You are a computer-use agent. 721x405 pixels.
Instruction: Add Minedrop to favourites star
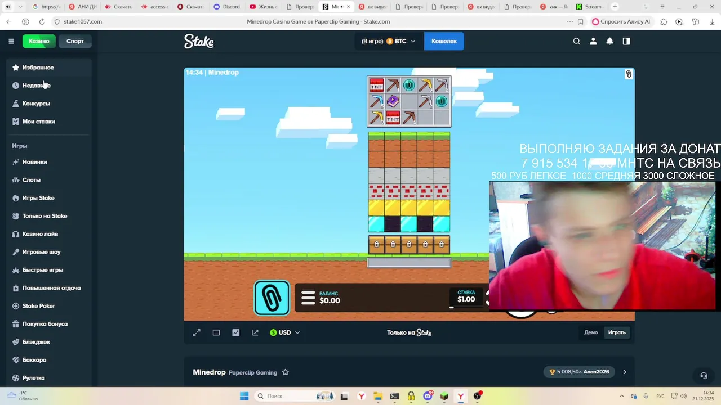[286, 372]
